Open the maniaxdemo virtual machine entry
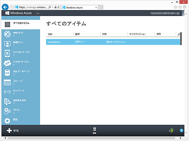 click(x=54, y=42)
